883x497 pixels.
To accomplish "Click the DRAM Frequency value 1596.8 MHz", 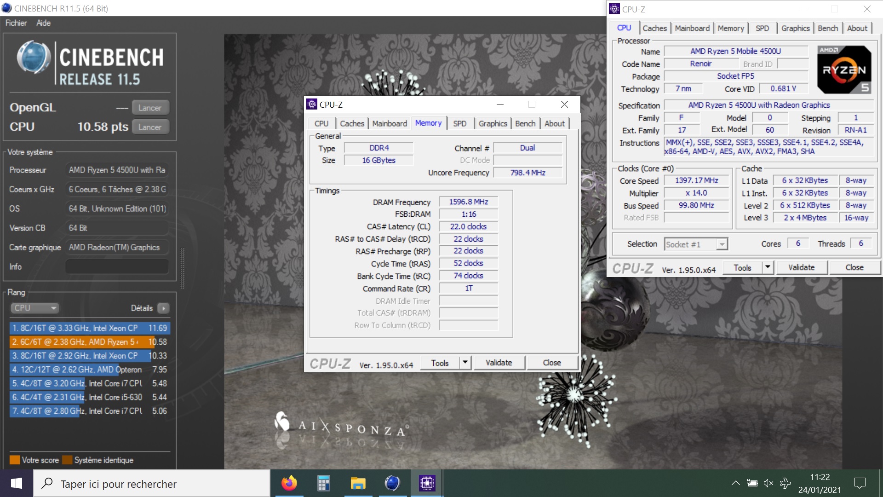I will [469, 202].
